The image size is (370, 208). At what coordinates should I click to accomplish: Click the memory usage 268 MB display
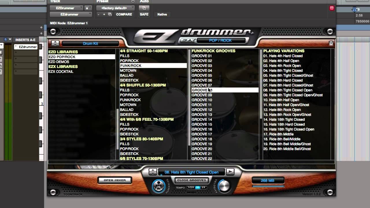point(268,181)
